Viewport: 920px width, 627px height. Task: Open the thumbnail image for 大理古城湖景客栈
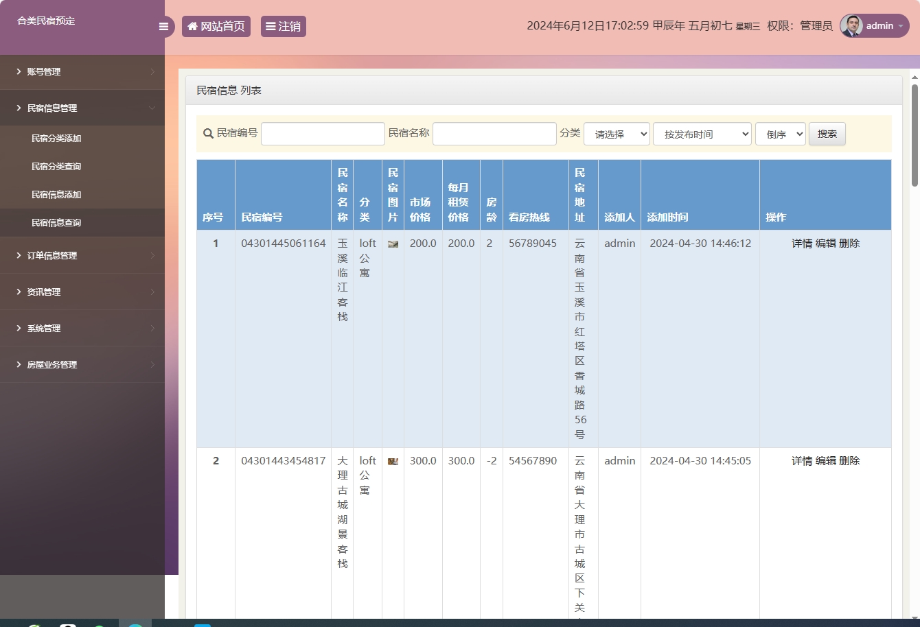393,461
